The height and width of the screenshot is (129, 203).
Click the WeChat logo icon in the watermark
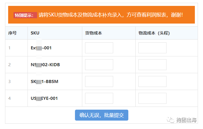[171, 120]
